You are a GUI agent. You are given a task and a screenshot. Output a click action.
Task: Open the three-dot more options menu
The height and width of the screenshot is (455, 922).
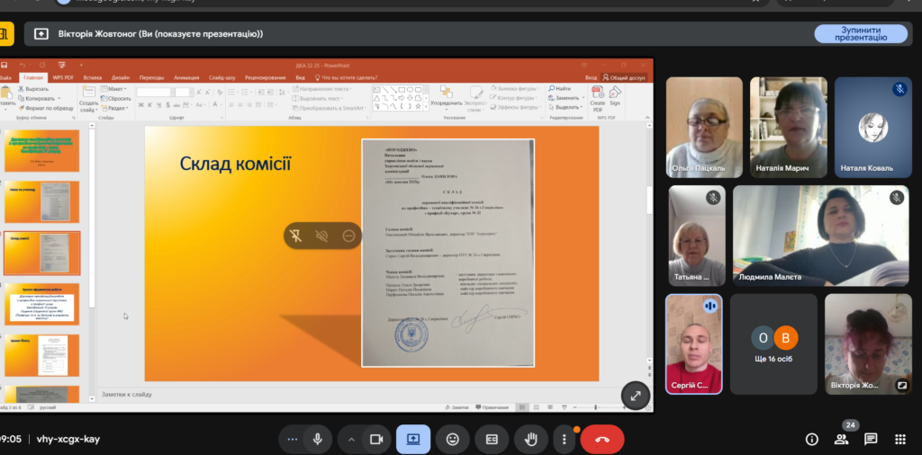point(564,439)
